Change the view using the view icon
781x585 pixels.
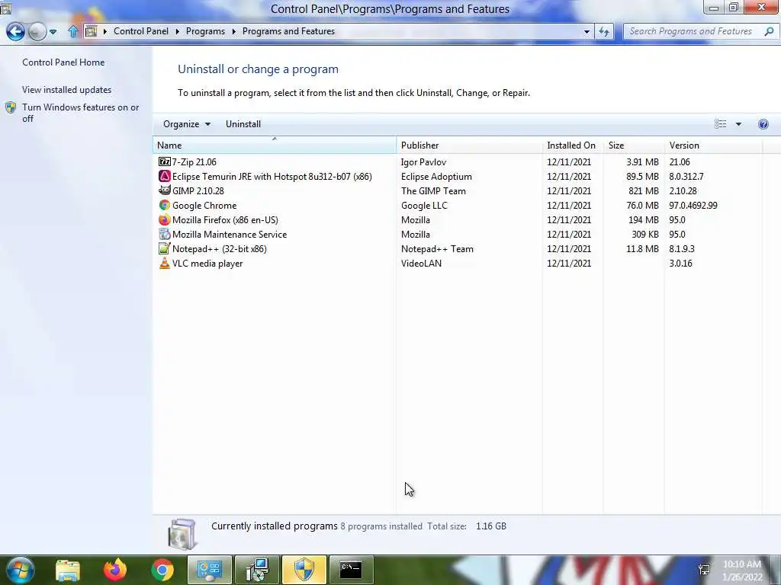point(720,124)
